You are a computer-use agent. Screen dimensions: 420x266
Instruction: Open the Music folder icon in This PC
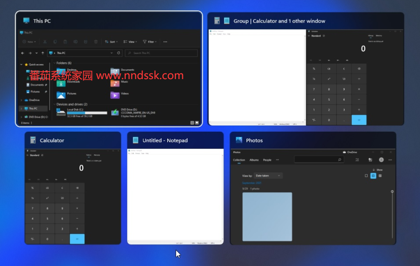(x=115, y=83)
